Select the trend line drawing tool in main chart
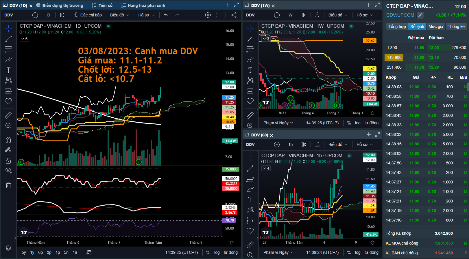 click(8, 39)
